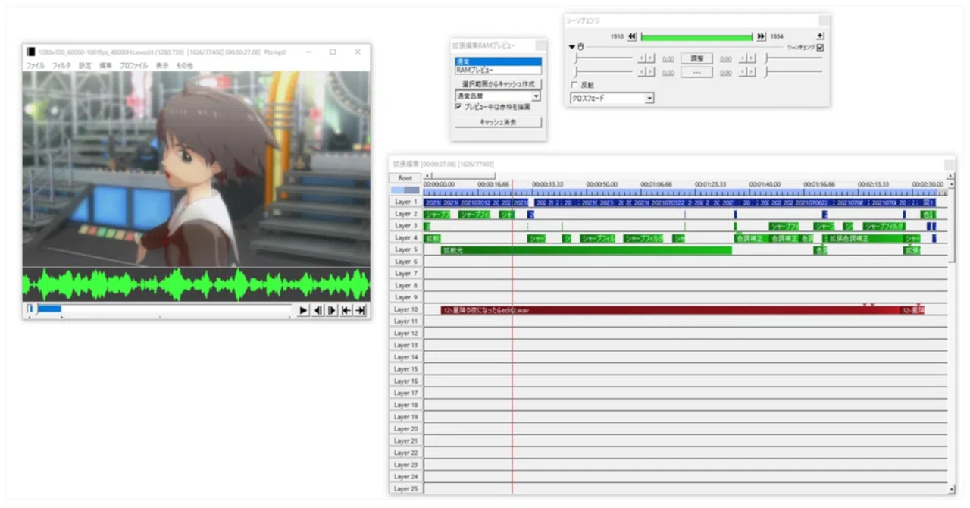Click second row left slider in scene change

tap(603, 72)
